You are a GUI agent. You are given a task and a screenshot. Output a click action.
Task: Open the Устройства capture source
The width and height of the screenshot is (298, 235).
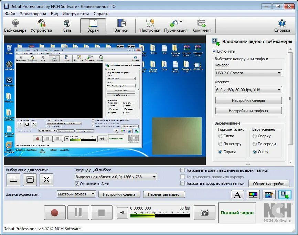pos(41,26)
